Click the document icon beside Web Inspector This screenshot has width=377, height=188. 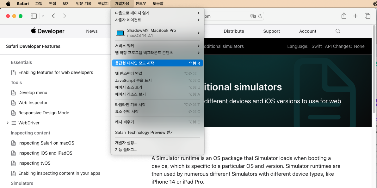14,103
